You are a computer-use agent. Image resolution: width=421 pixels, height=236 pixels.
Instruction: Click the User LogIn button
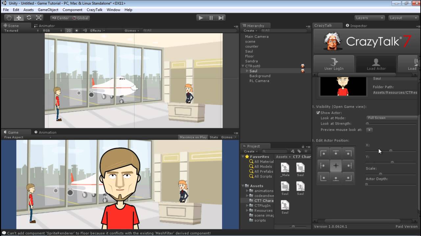pyautogui.click(x=334, y=64)
